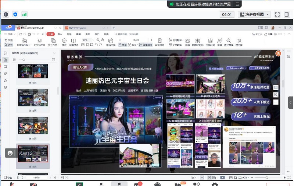Jump to last page in status bar
Viewport: 294px width, 186px height.
tap(54, 178)
